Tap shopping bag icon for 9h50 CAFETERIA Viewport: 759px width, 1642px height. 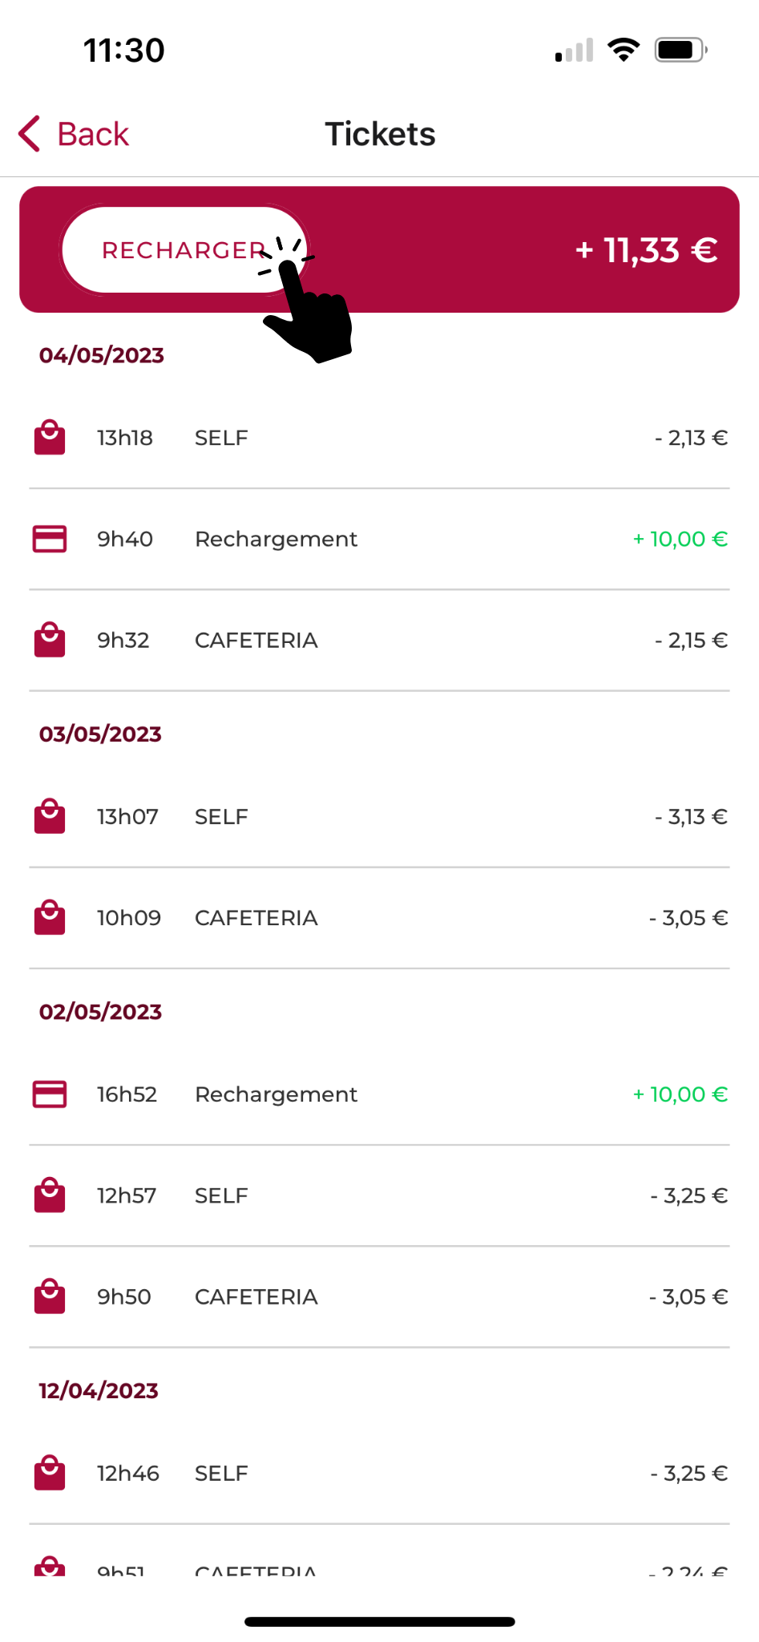(50, 1296)
